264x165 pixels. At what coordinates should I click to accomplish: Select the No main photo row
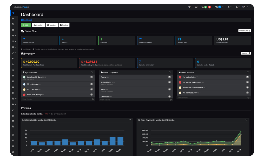pyautogui.click(x=214, y=77)
